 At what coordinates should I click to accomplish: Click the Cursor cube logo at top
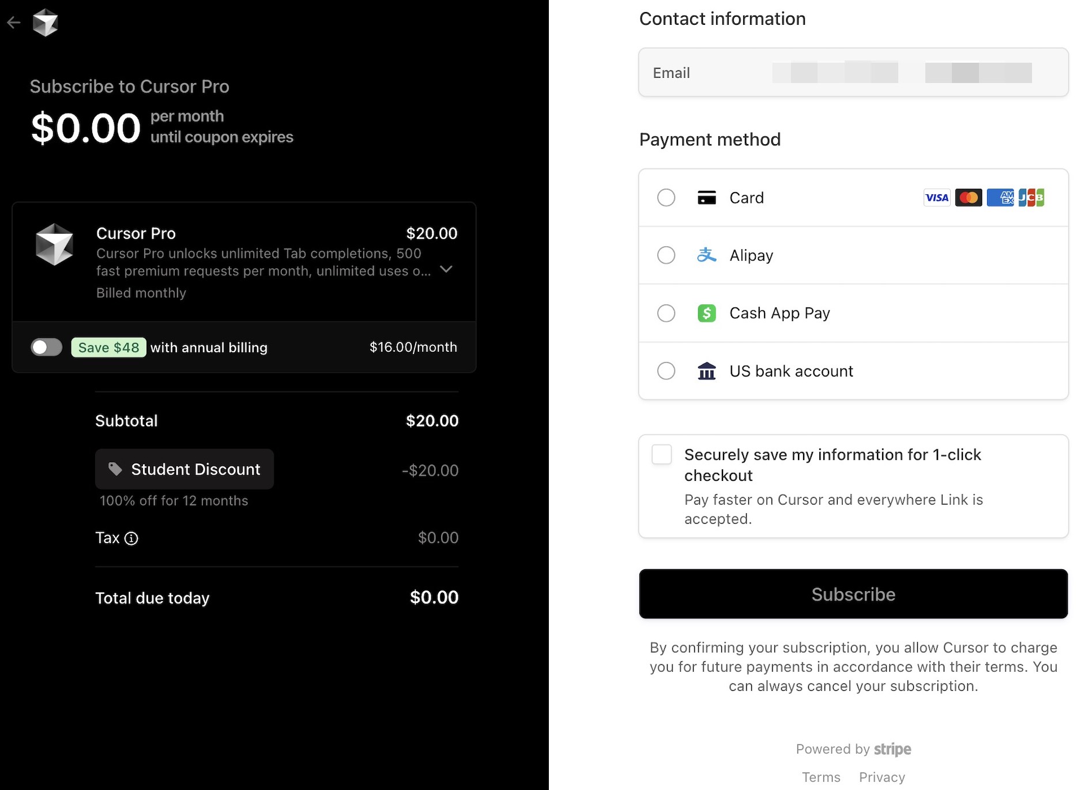45,22
